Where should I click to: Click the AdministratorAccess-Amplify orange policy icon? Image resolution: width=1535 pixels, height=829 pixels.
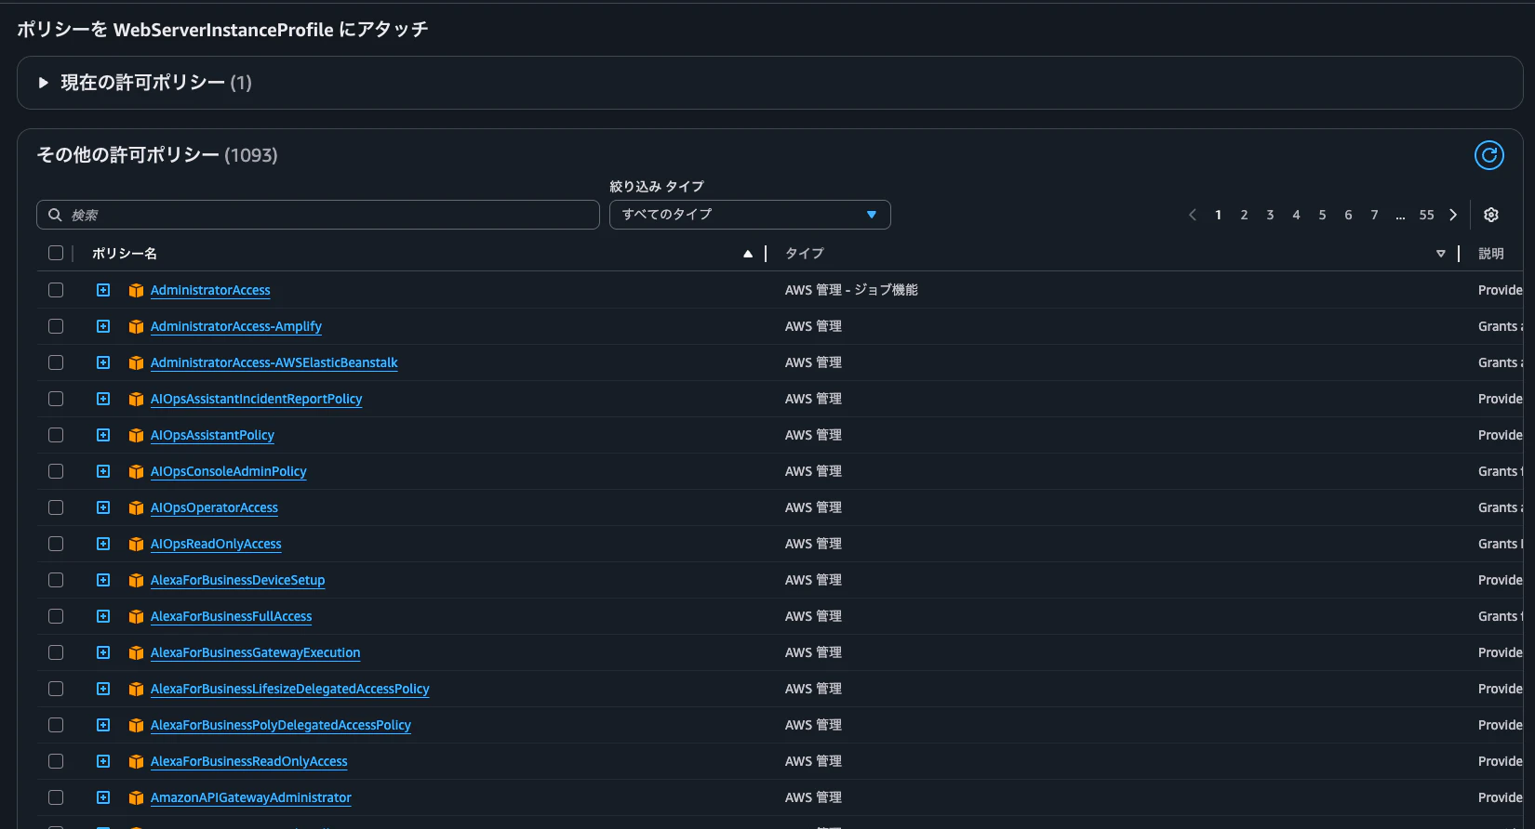(x=136, y=326)
